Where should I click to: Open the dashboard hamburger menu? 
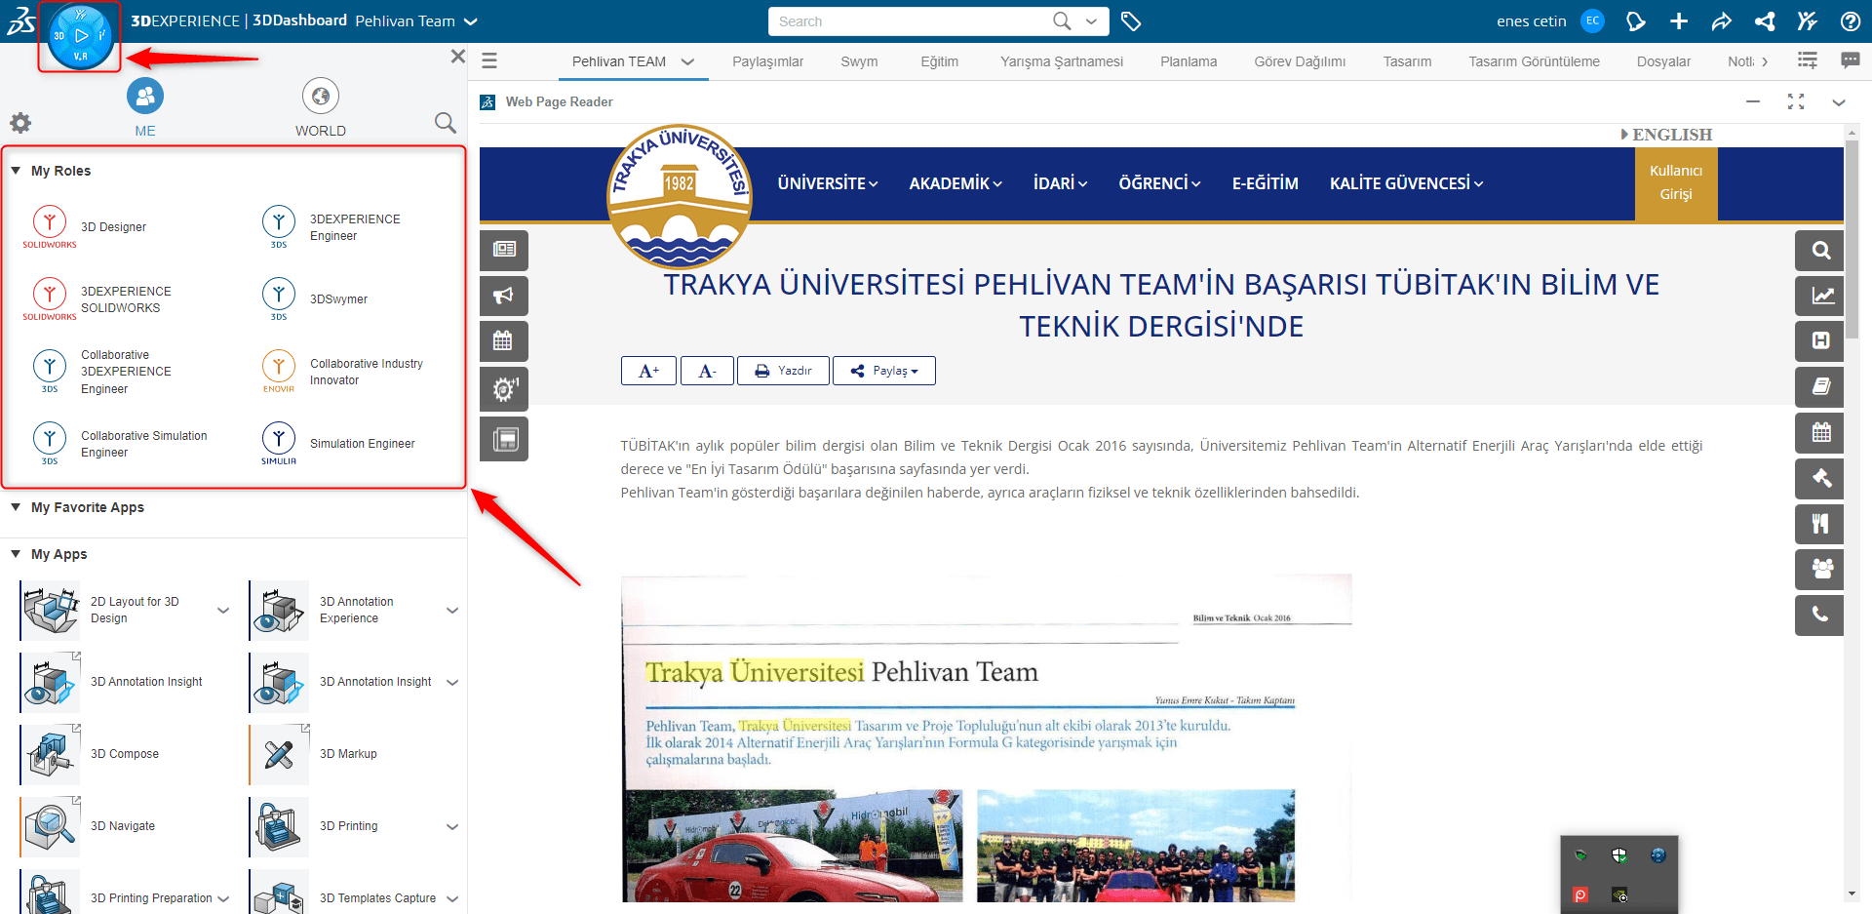click(x=489, y=61)
